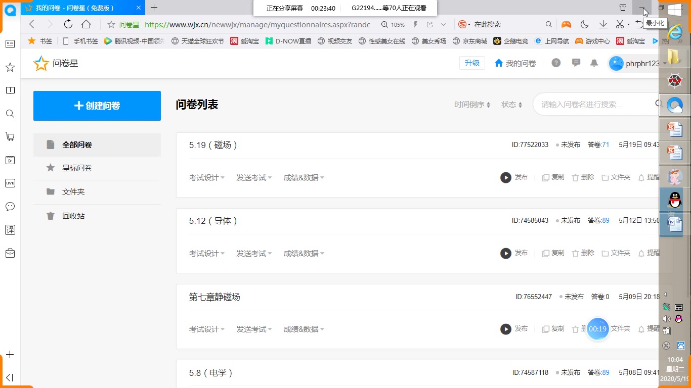Screen dimensions: 691x388
Task: Open the Word document taskbar icon
Action: pyautogui.click(x=675, y=224)
